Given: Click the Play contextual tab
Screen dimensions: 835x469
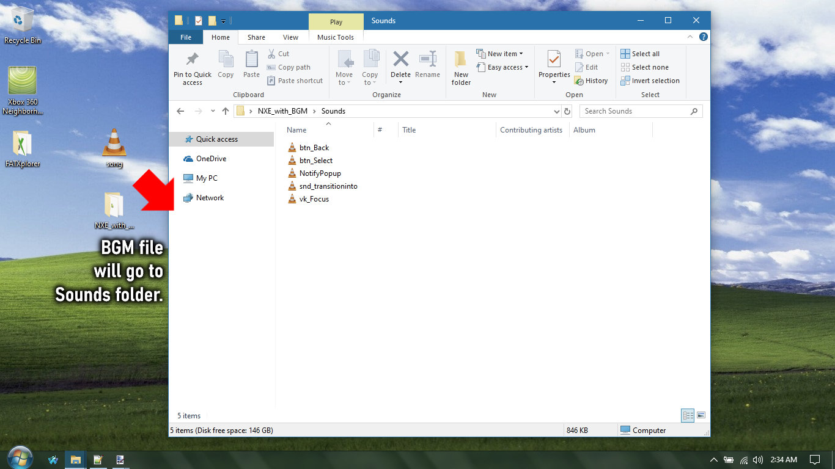Looking at the screenshot, I should point(336,22).
